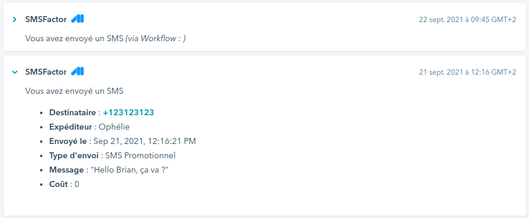This screenshot has width=529, height=218.
Task: Collapse the 21 sept. SMSFactor entry chevron
Action: coord(14,72)
